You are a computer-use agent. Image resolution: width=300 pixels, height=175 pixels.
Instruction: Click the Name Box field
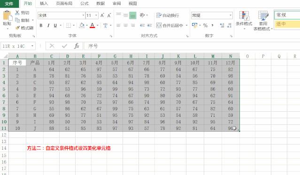(x=15, y=46)
